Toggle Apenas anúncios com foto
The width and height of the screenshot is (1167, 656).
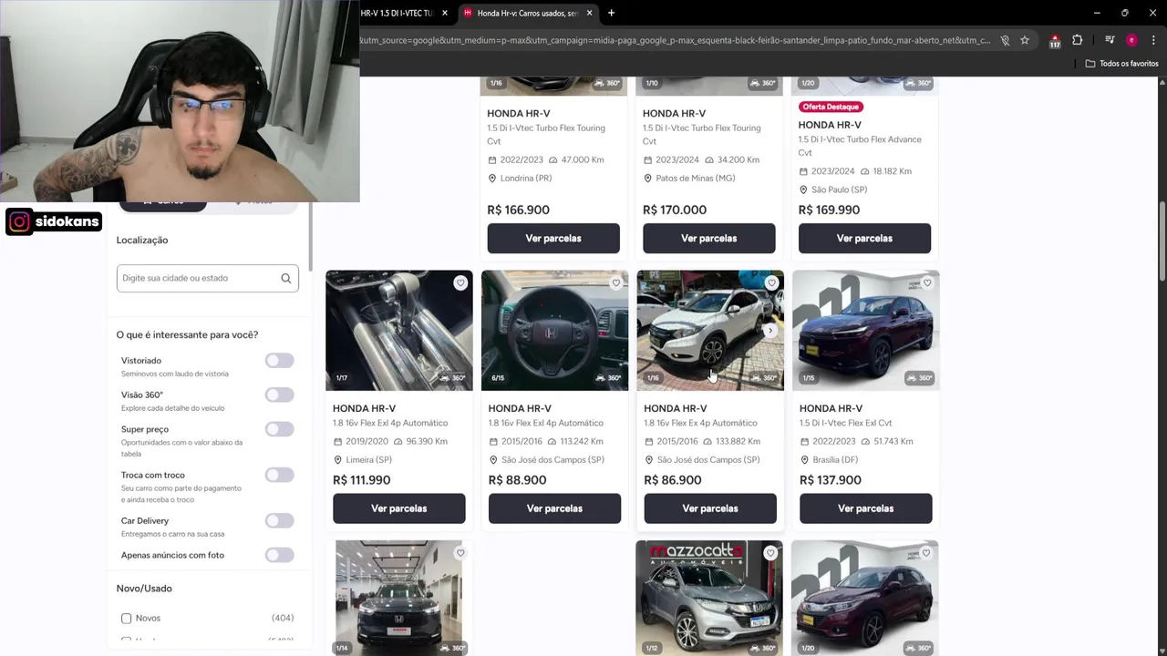click(x=280, y=555)
